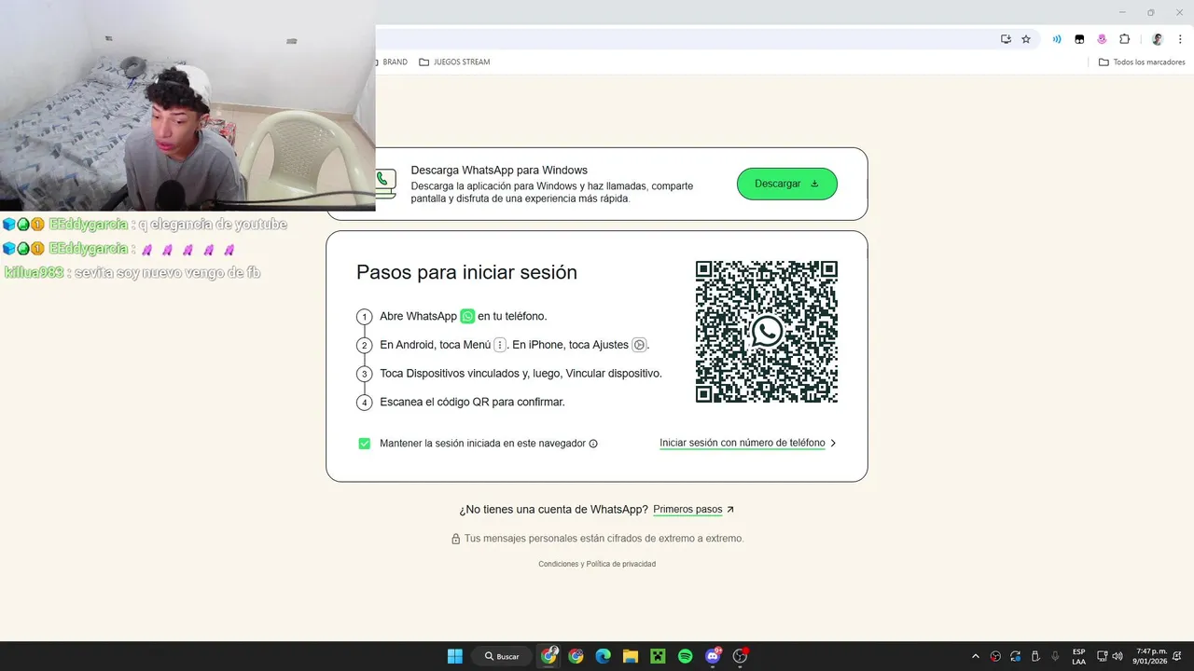Click the green WhatsApp icon in step one
The width and height of the screenshot is (1194, 671).
pyautogui.click(x=467, y=316)
